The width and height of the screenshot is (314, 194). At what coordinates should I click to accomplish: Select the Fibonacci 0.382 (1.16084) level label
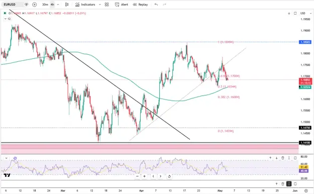coord(229,97)
